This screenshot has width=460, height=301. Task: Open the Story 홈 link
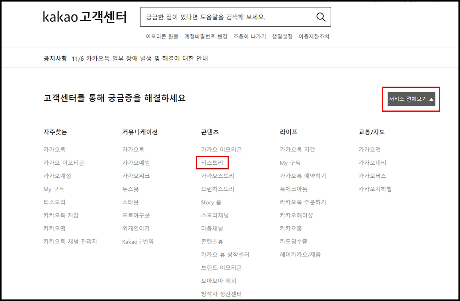tap(211, 202)
